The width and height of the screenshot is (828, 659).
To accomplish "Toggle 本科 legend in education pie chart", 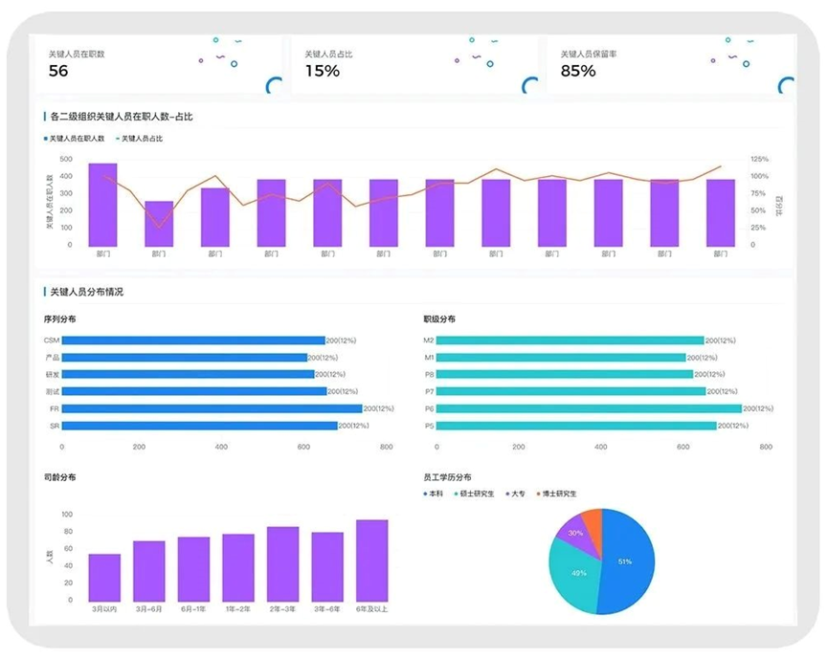I will 433,494.
